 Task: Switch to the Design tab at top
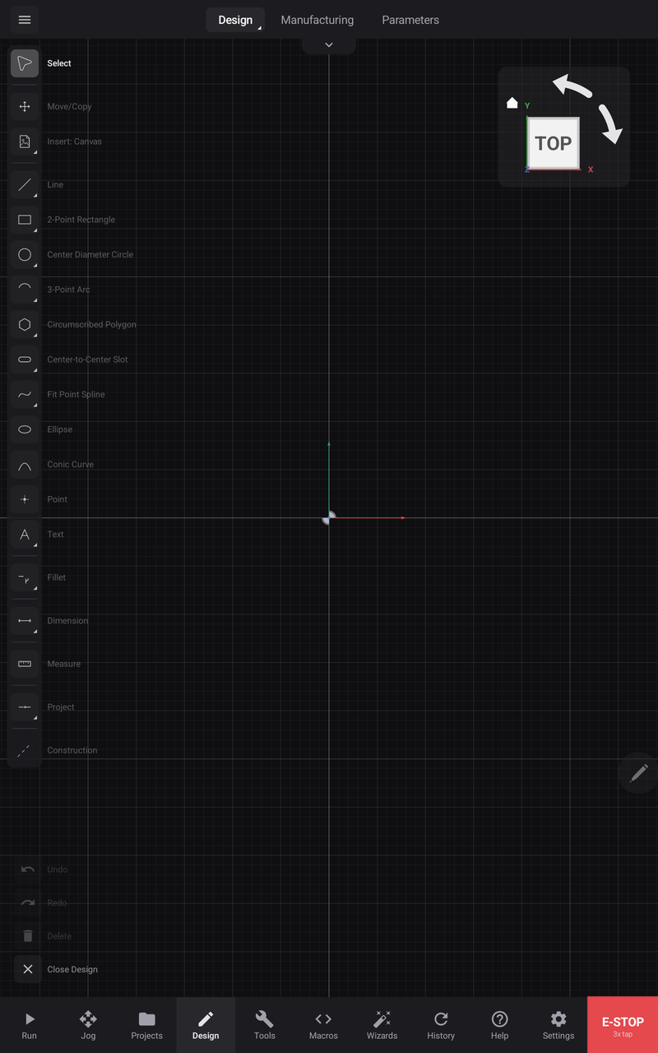click(x=235, y=20)
